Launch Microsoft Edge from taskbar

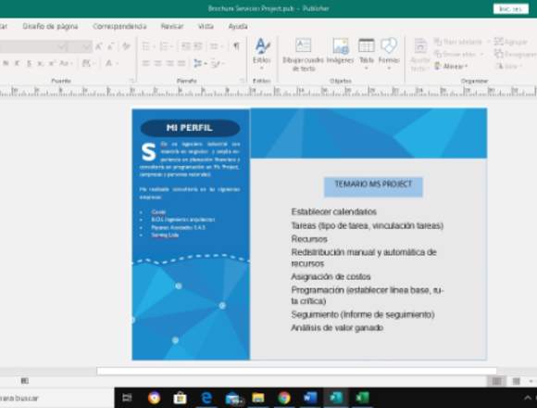click(206, 398)
